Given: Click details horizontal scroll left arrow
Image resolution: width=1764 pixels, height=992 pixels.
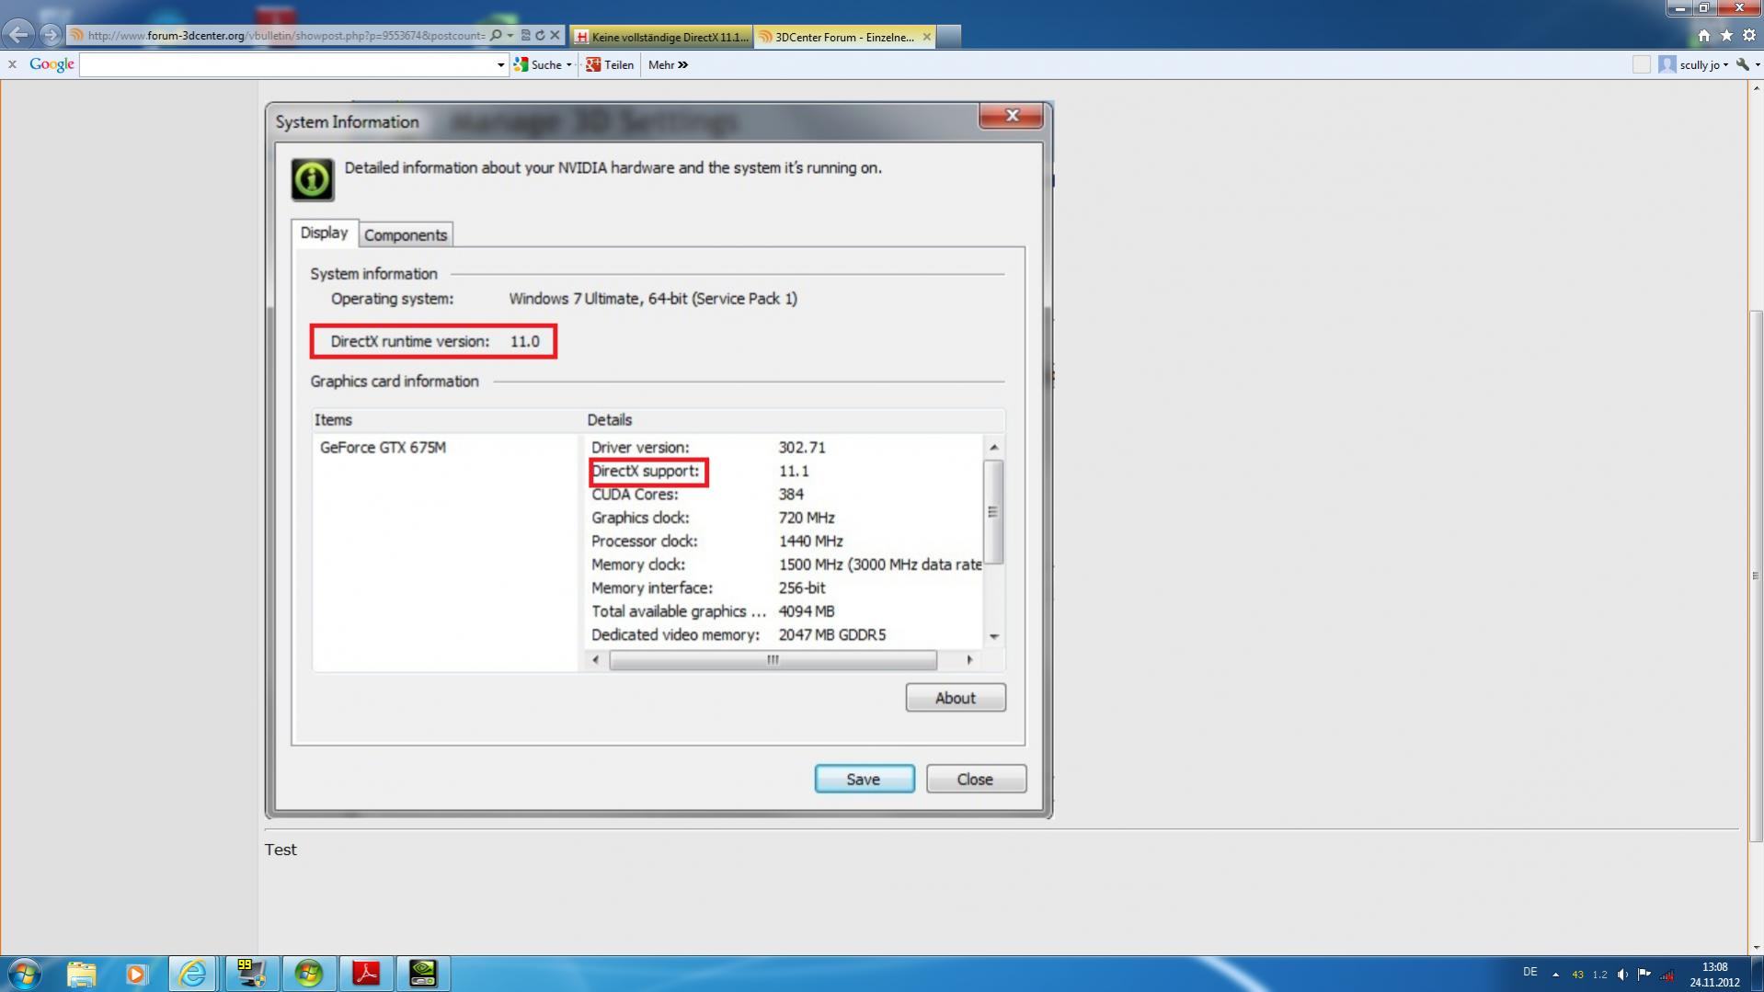Looking at the screenshot, I should click(x=596, y=659).
